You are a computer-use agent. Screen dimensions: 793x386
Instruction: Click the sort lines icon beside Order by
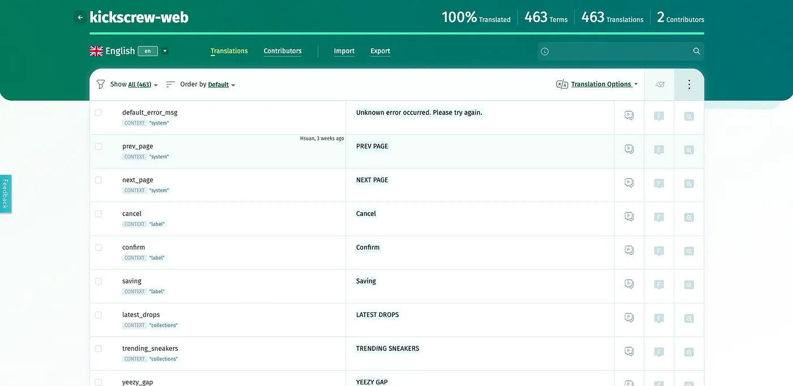coord(170,84)
